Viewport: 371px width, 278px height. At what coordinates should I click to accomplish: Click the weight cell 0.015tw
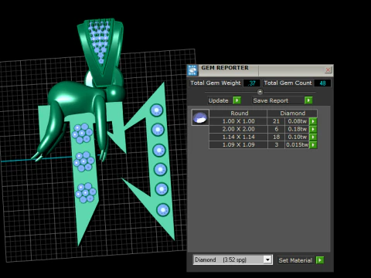click(297, 145)
